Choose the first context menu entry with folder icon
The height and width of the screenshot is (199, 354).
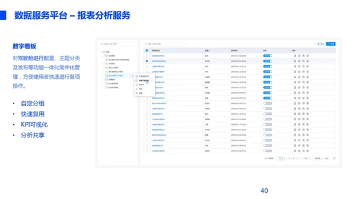point(144,77)
